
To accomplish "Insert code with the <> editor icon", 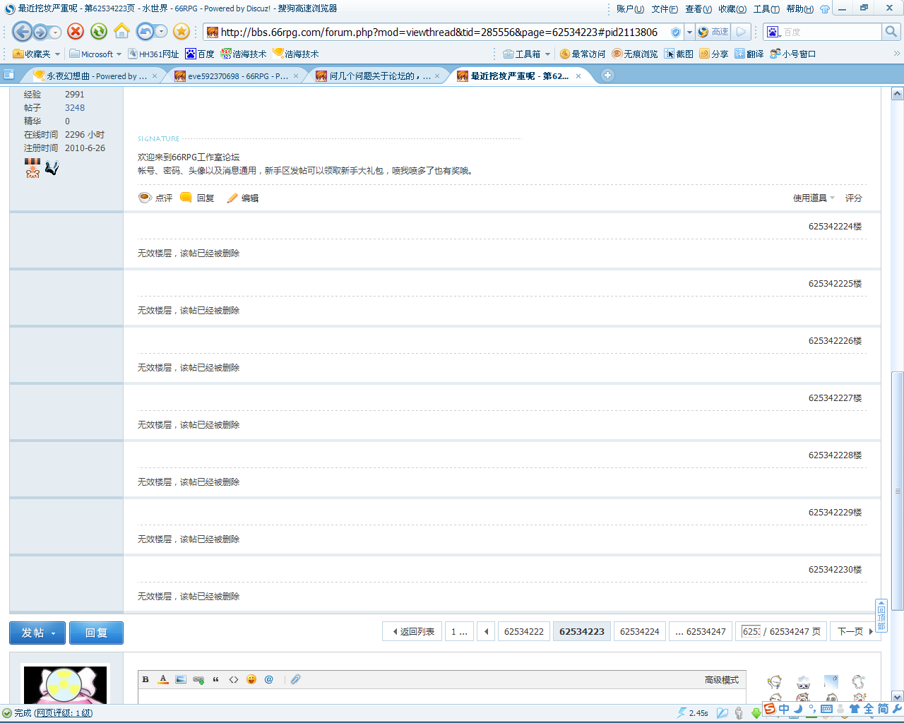I will click(234, 679).
